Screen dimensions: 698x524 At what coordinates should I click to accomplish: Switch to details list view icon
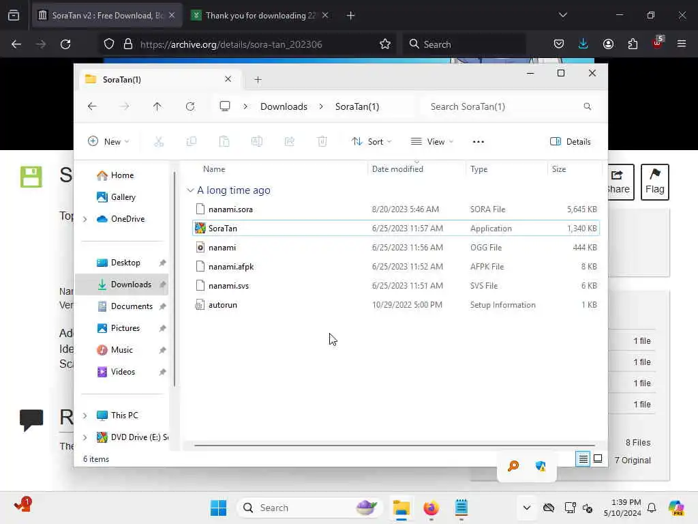click(583, 459)
